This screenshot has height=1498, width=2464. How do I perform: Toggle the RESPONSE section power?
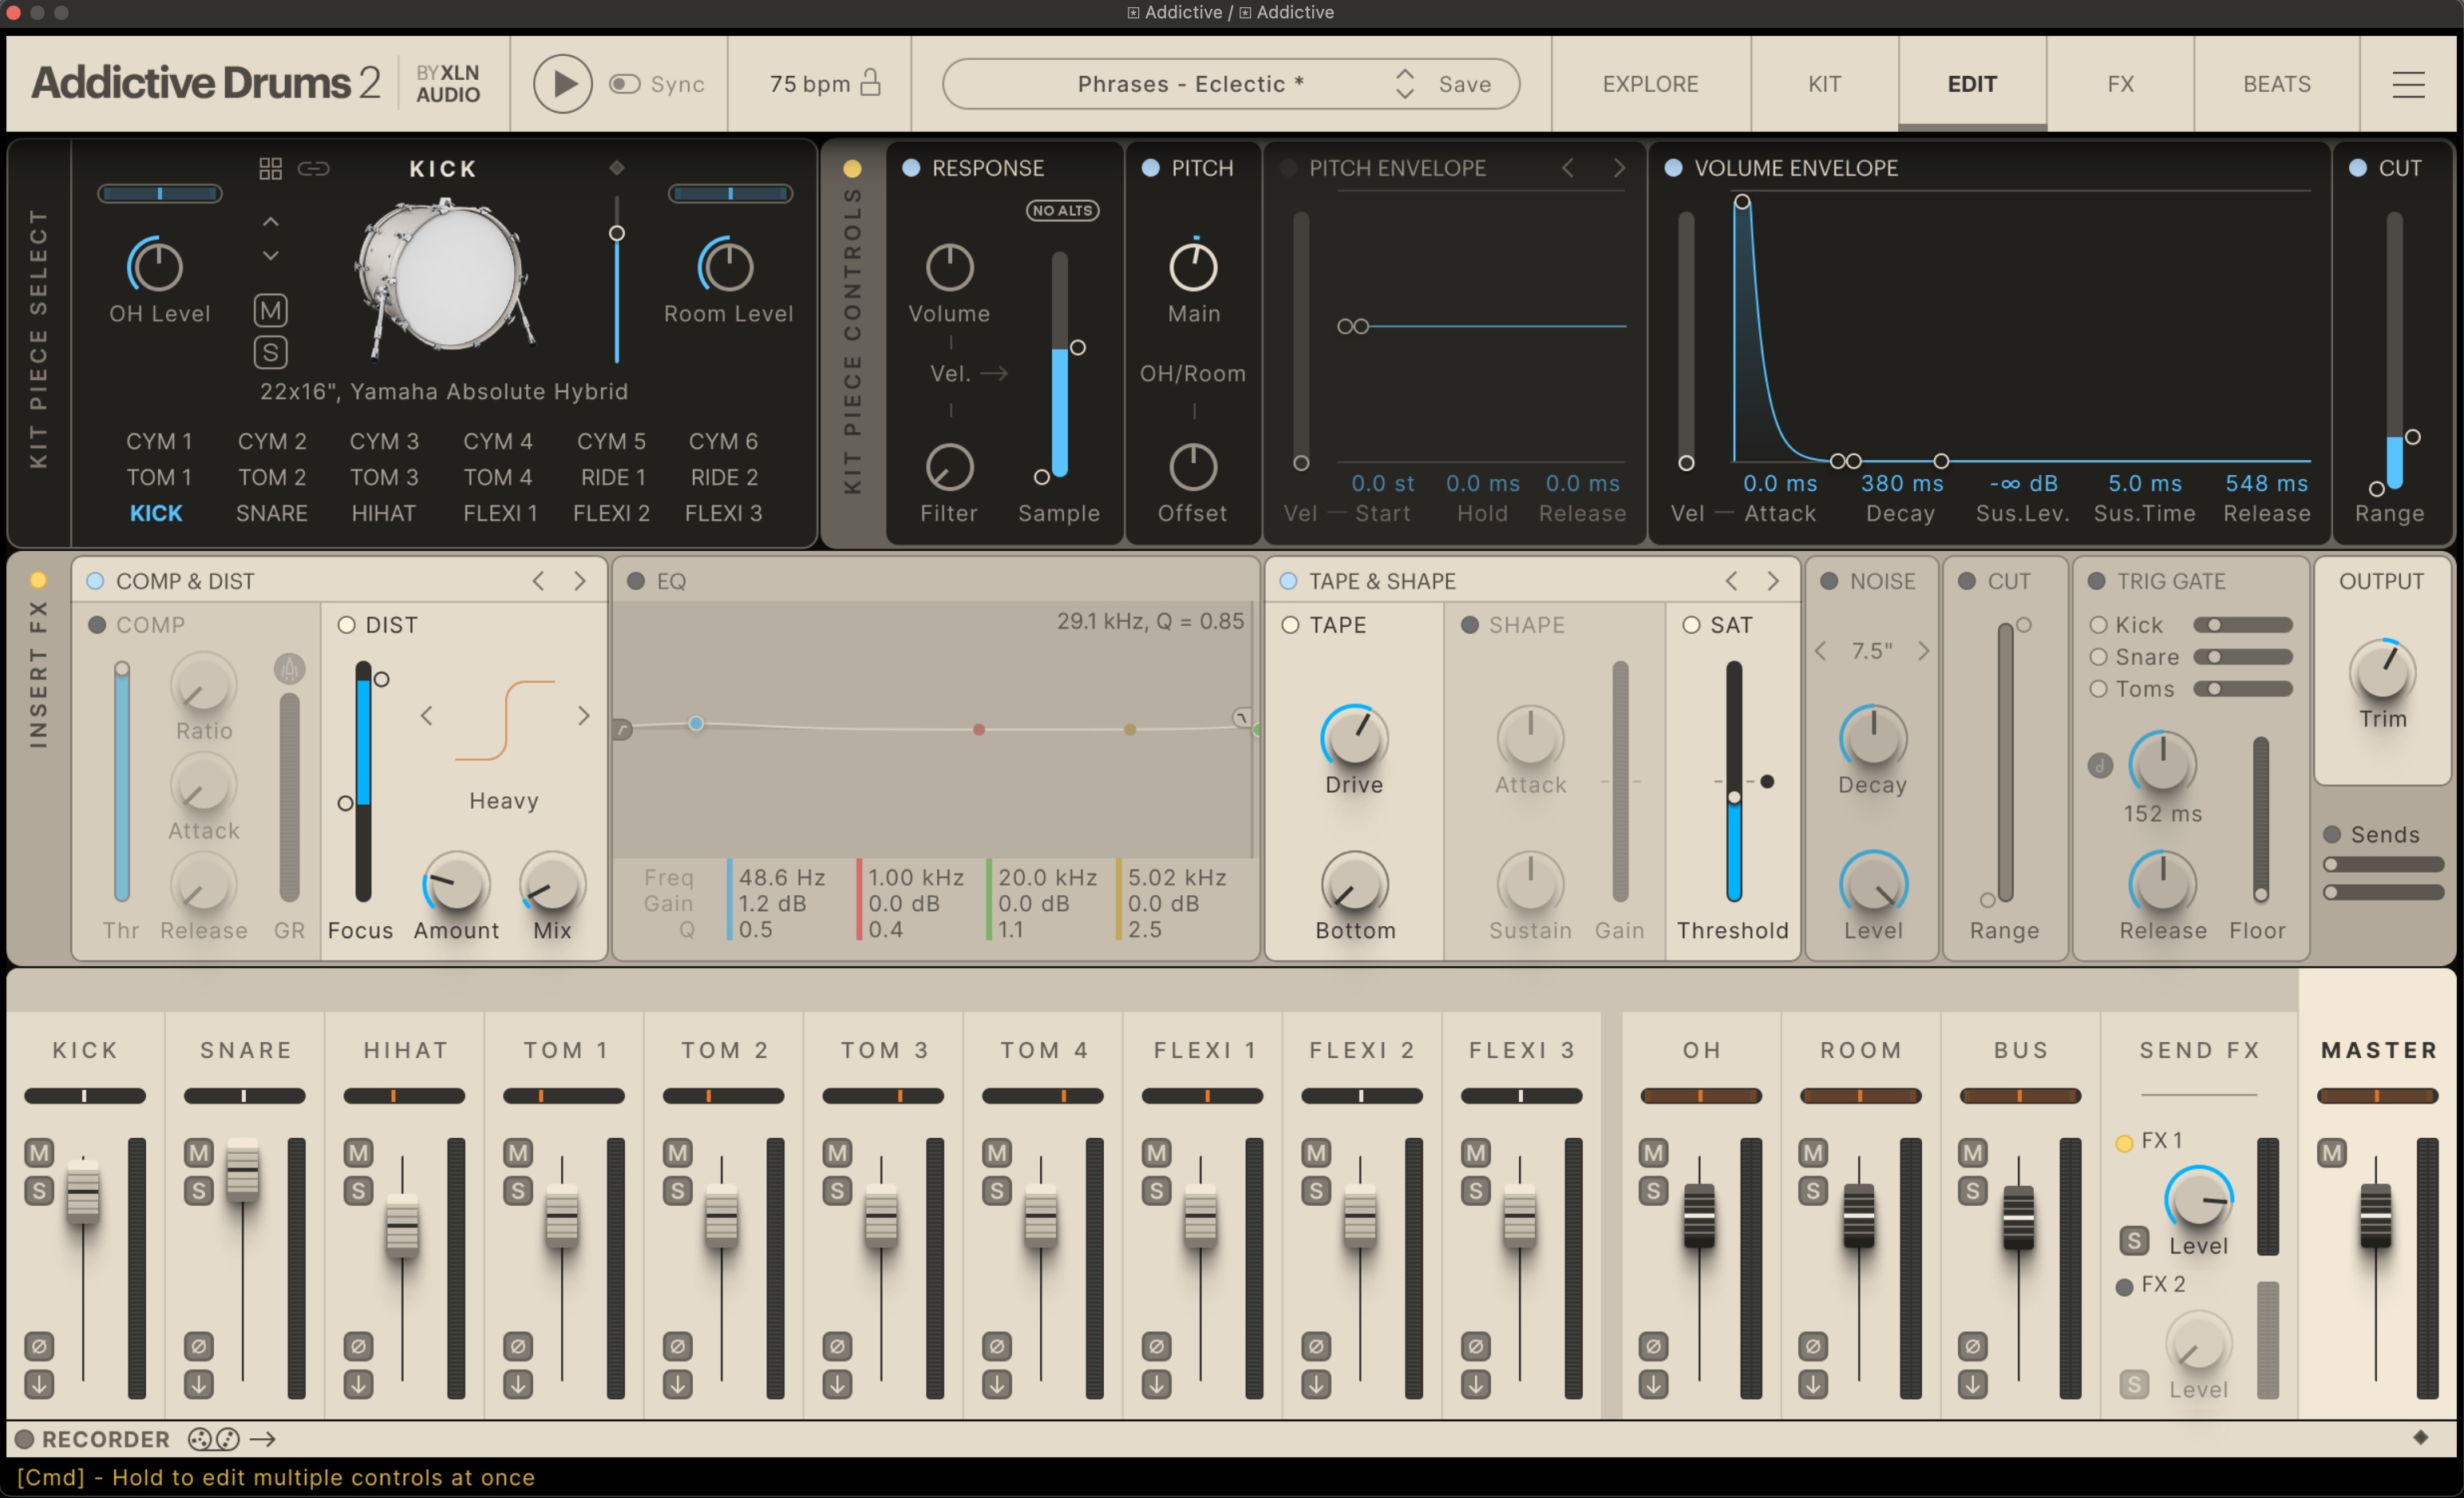tap(911, 168)
